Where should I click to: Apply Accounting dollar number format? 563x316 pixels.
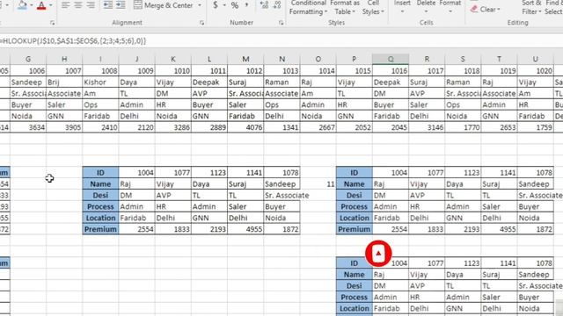coord(215,5)
